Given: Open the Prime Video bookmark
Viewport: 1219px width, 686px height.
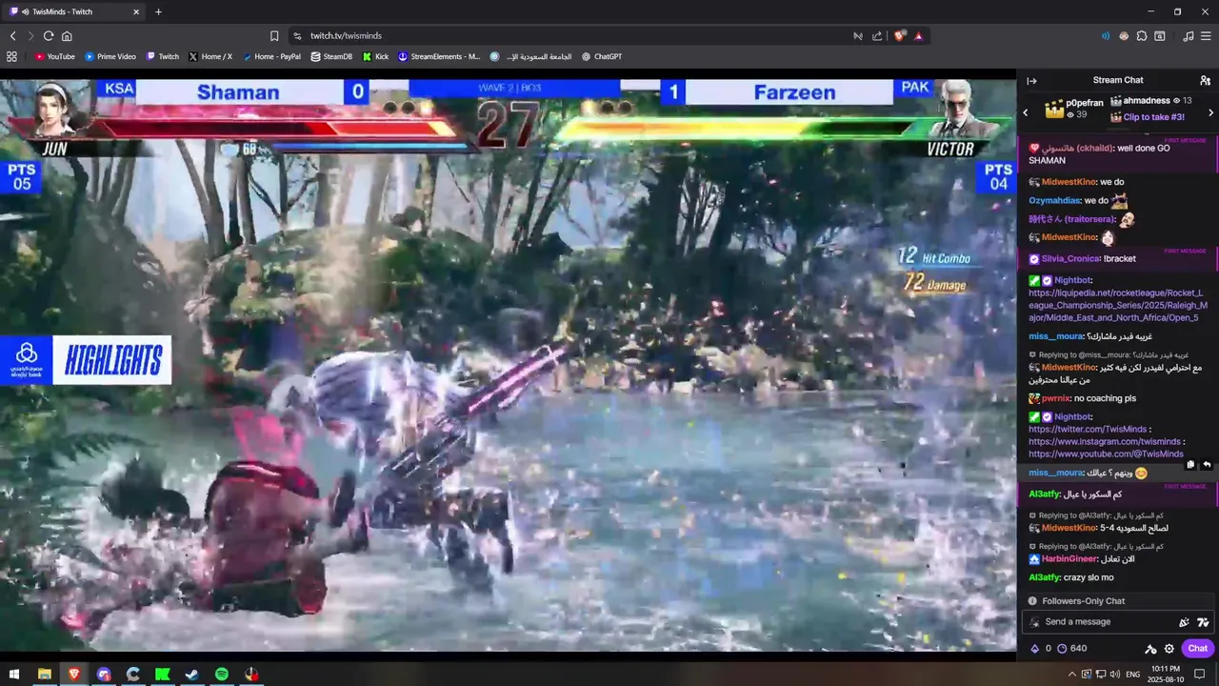Looking at the screenshot, I should (110, 57).
